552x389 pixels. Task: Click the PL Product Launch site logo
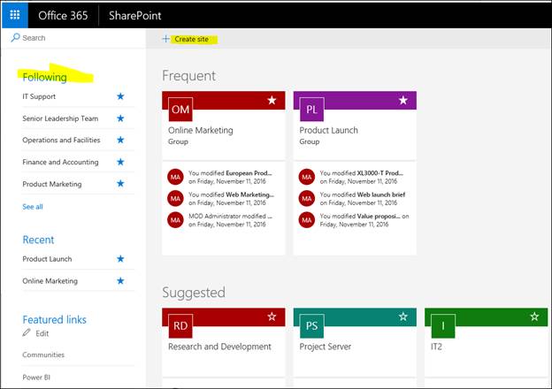(311, 110)
